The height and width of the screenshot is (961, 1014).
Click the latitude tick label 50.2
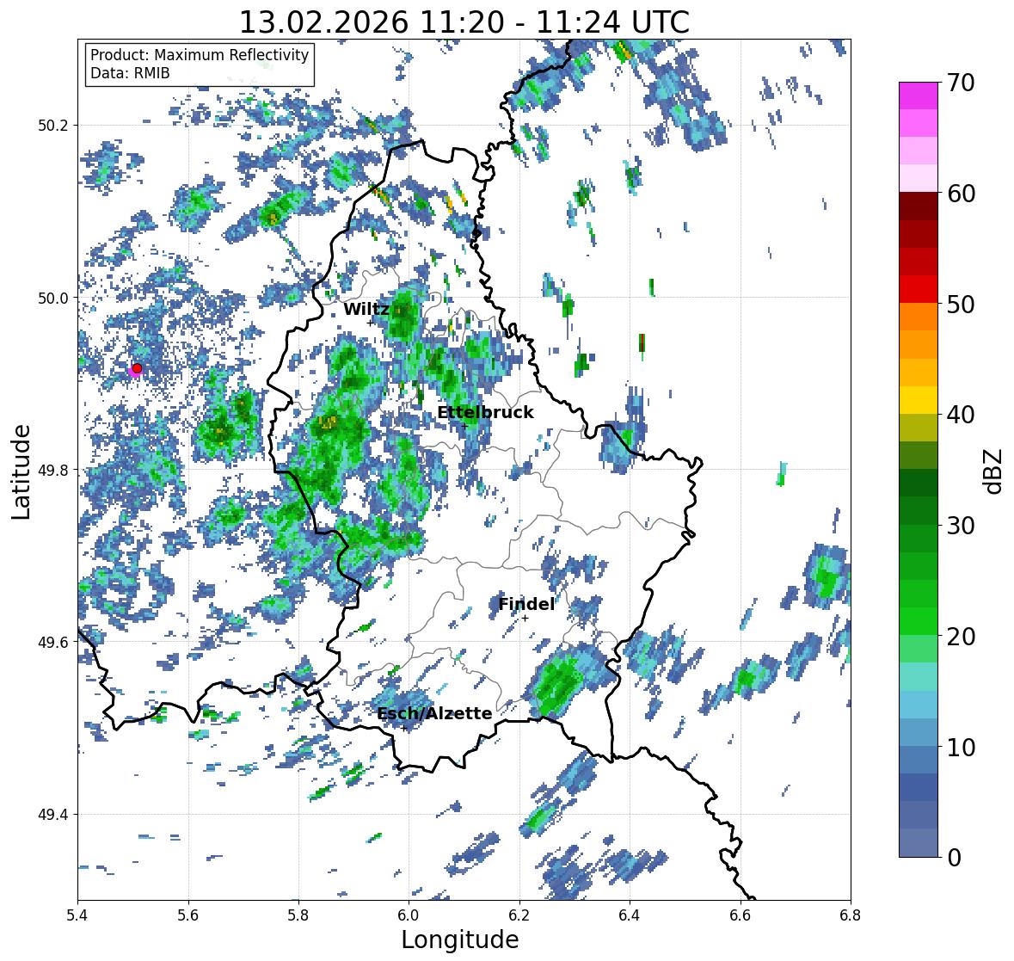(x=53, y=126)
